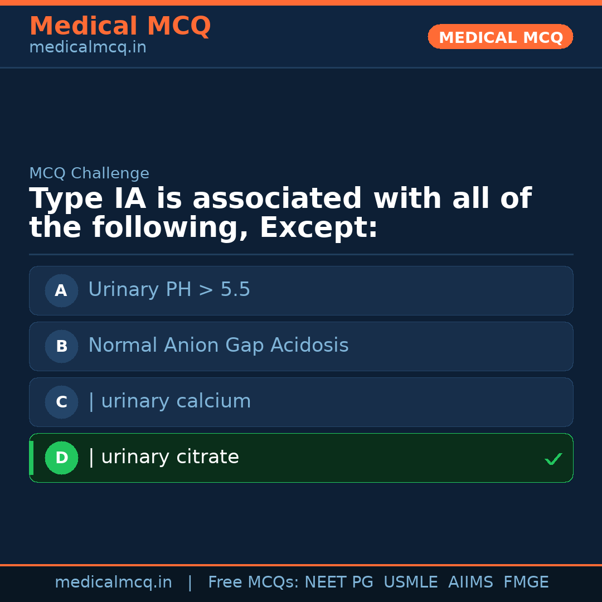Expand the question heading about Type IA
The height and width of the screenshot is (602, 602).
(x=279, y=212)
